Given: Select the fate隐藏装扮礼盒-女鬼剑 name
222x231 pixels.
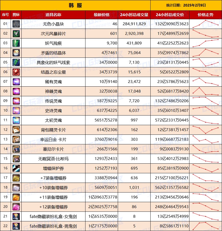Looking at the screenshot, I should tap(53, 216).
